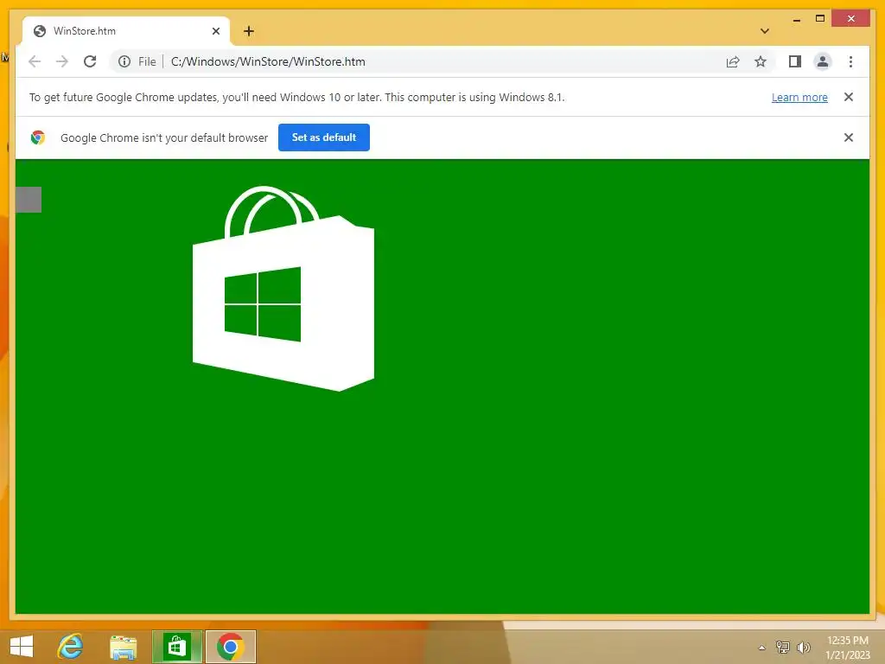Reload the WinStore.htm page
This screenshot has height=664, width=885.
click(x=90, y=61)
